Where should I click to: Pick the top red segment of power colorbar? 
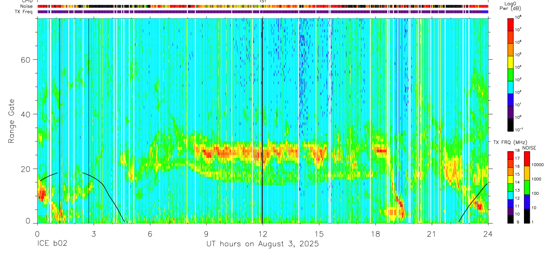tap(511, 24)
